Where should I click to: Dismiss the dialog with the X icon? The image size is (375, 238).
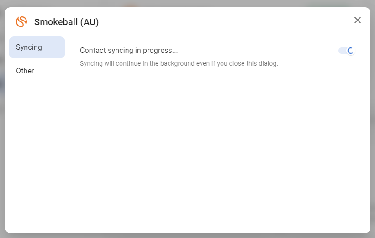pos(358,20)
